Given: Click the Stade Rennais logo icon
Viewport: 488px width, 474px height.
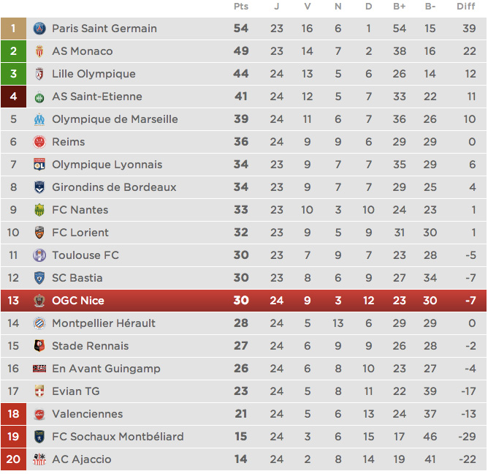Looking at the screenshot, I should [39, 346].
